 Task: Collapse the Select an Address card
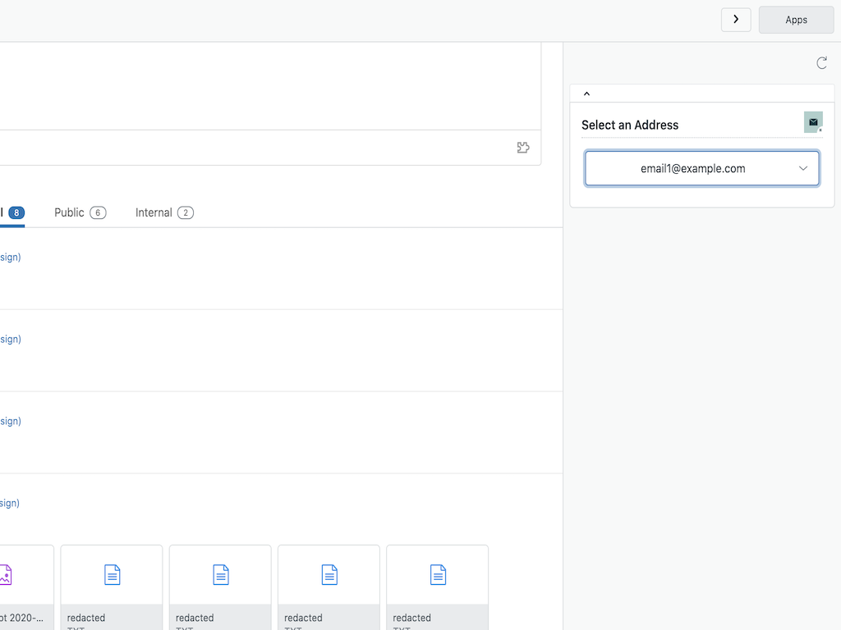[x=586, y=93]
